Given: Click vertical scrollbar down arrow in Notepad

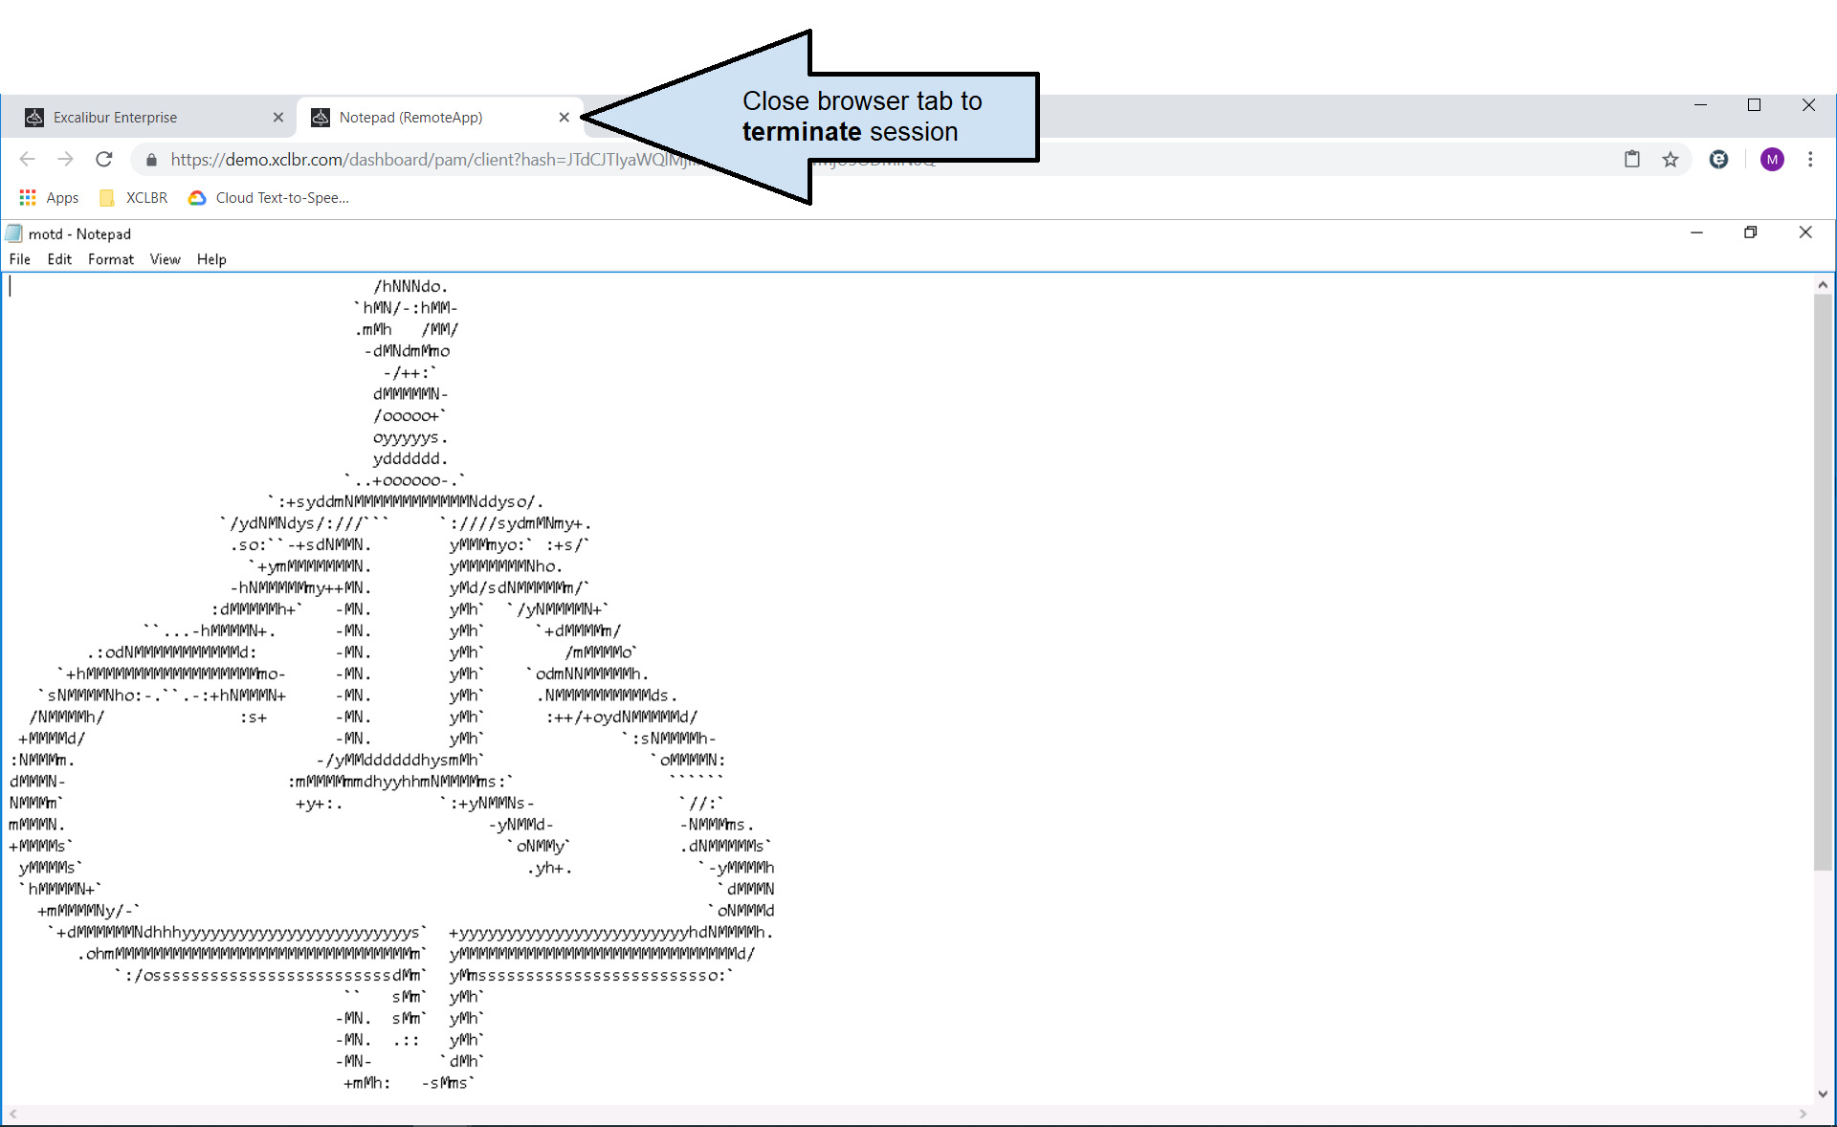Looking at the screenshot, I should tap(1823, 1094).
